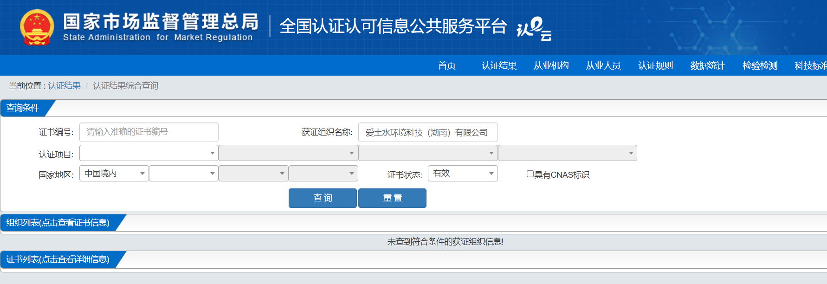Open the fourth 国家地区 dropdown
Image resolution: width=827 pixels, height=284 pixels.
(x=323, y=173)
